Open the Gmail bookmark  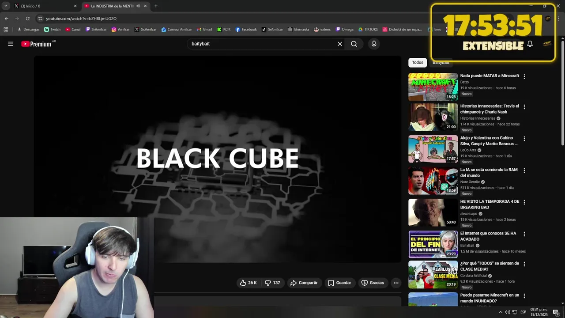coord(204,30)
